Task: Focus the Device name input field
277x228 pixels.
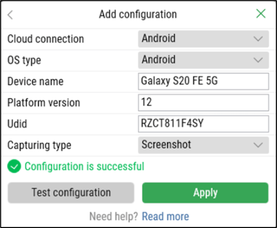Action: (x=203, y=81)
